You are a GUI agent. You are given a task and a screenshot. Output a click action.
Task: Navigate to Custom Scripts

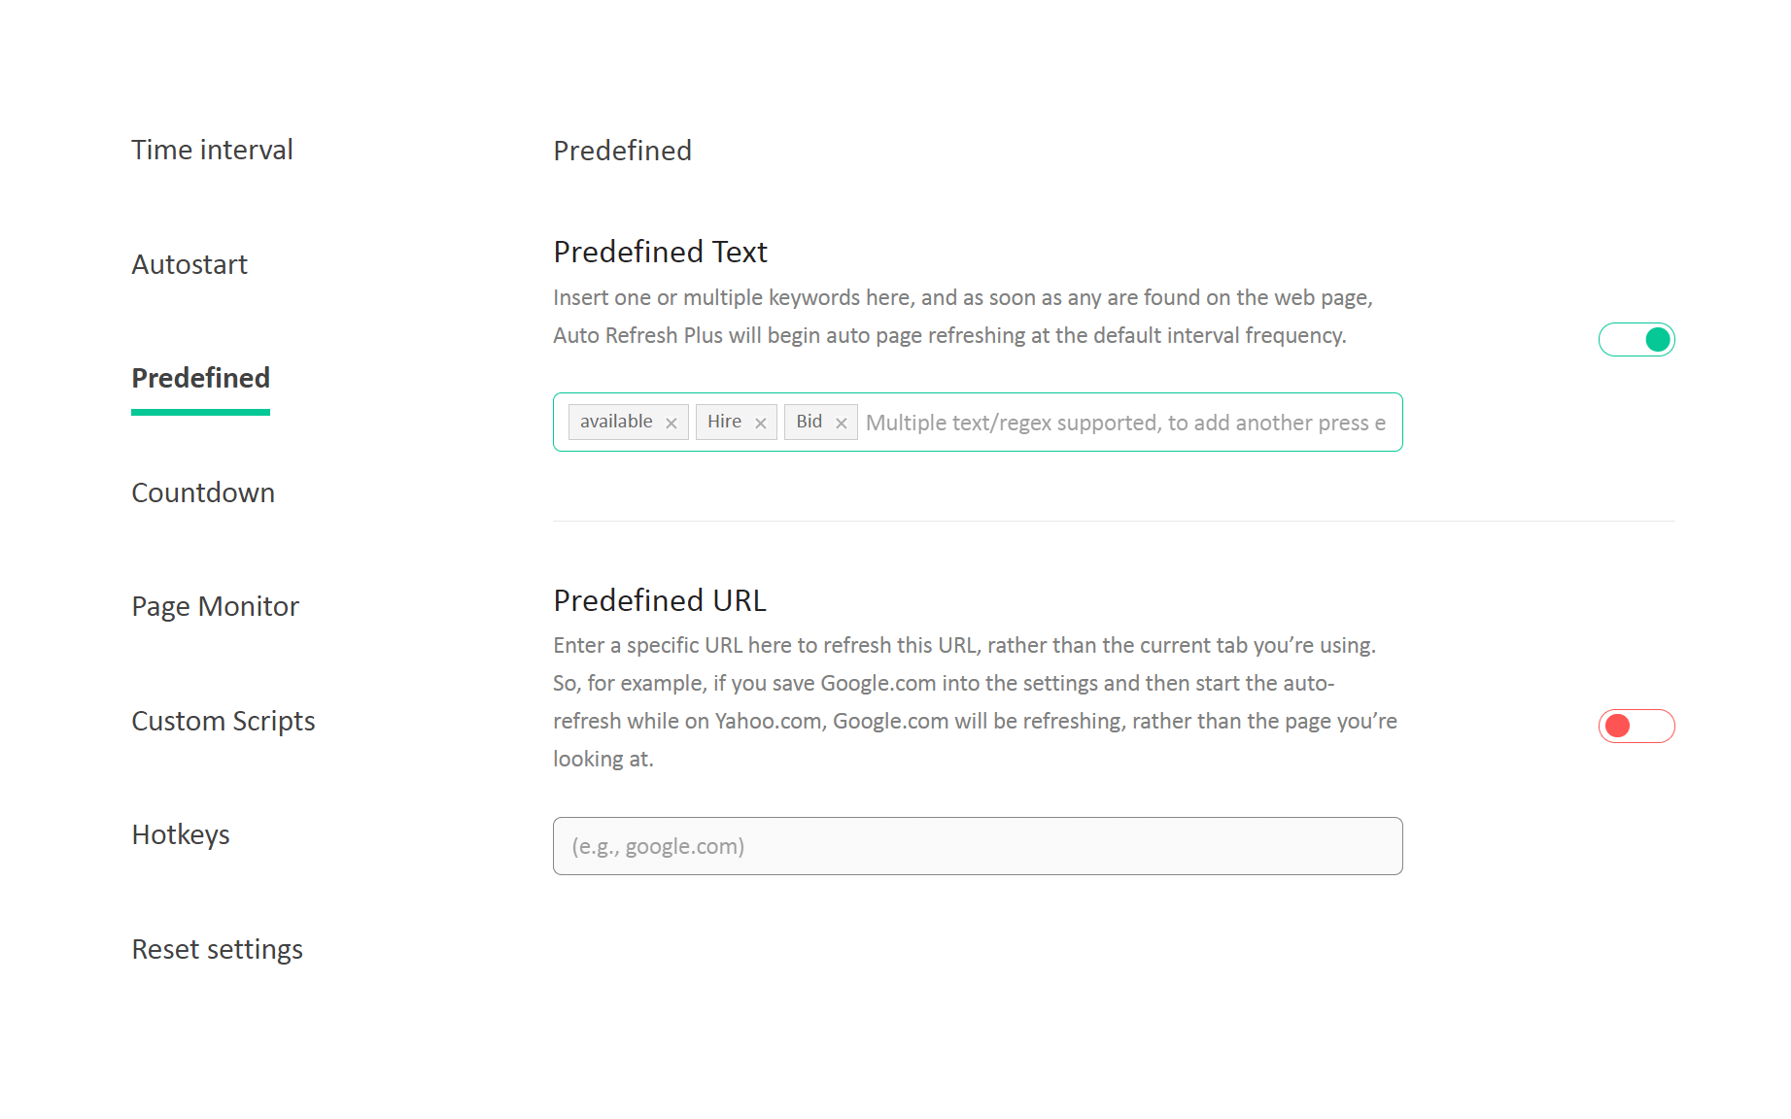pyautogui.click(x=223, y=722)
